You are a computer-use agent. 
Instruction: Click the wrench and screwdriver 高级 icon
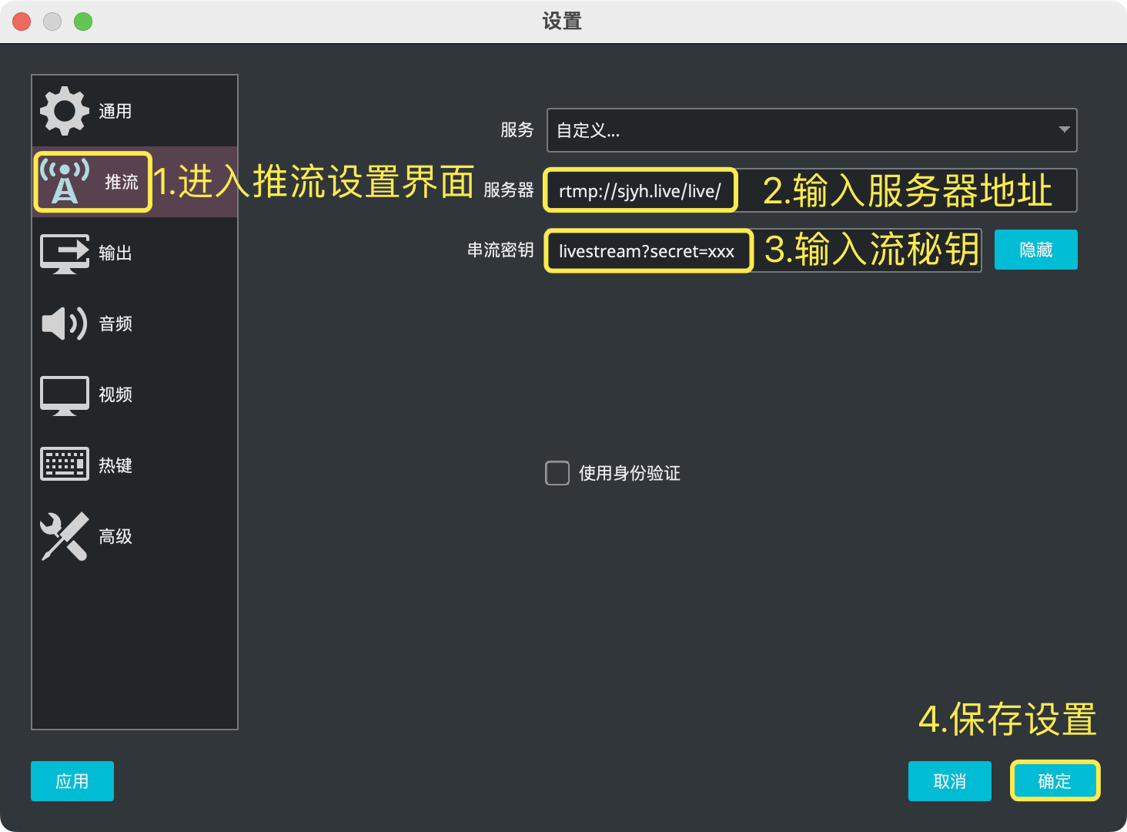65,536
